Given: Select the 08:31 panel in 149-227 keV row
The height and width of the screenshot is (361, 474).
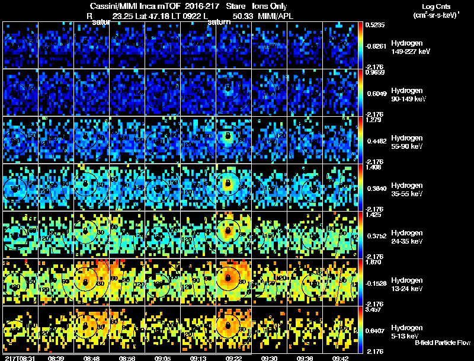Looking at the screenshot, I should click(x=21, y=45).
